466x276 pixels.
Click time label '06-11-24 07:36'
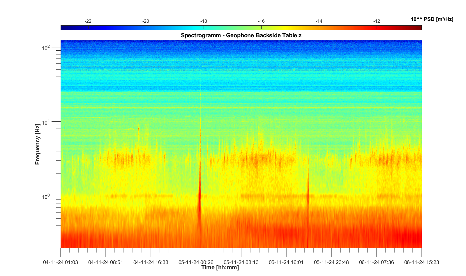point(377,262)
